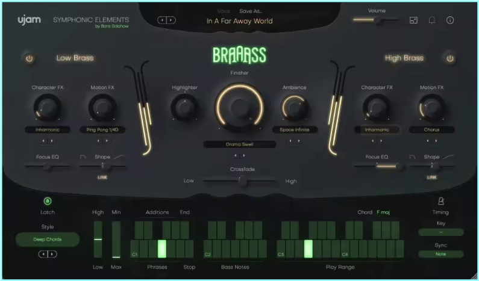
Task: Select next Style arrow
Action: pos(52,254)
